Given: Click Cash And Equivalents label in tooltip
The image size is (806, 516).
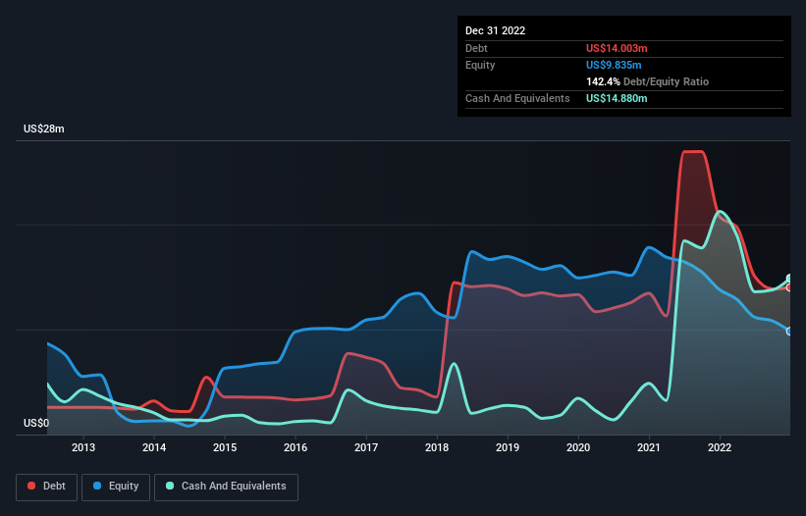Looking at the screenshot, I should 517,98.
